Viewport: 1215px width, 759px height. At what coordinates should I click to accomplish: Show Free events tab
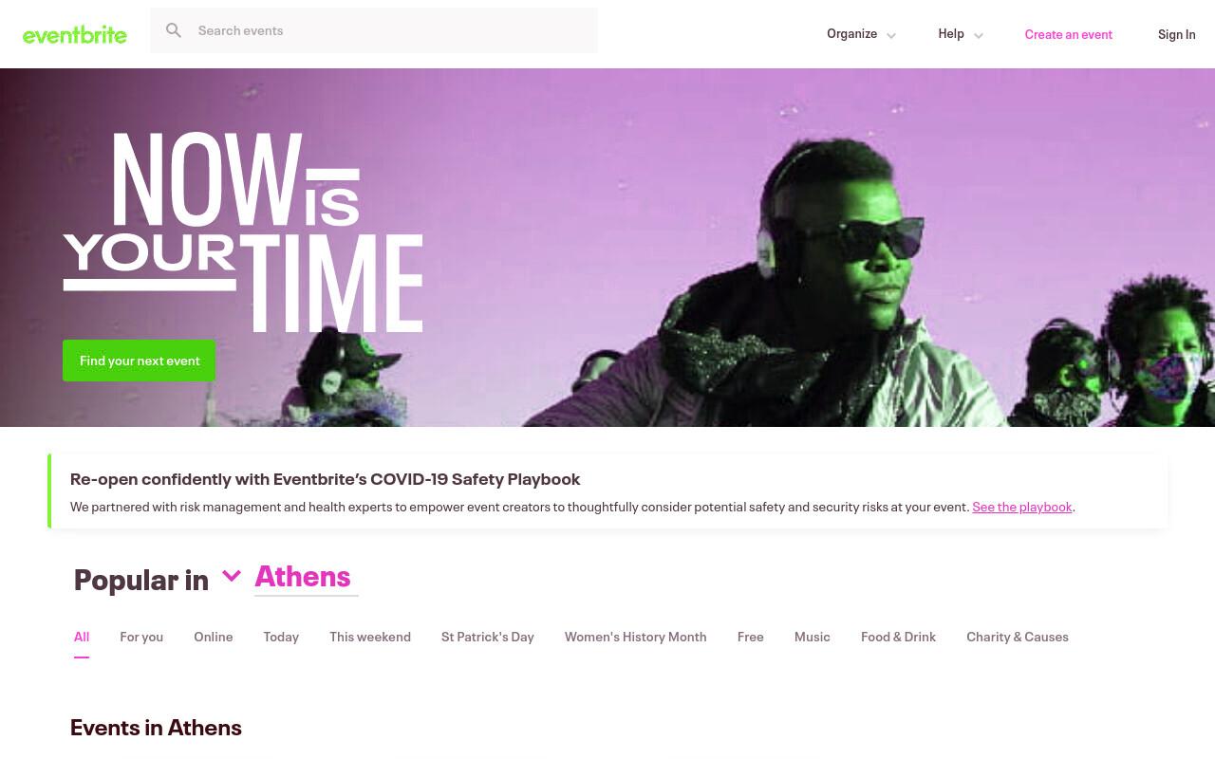coord(751,637)
